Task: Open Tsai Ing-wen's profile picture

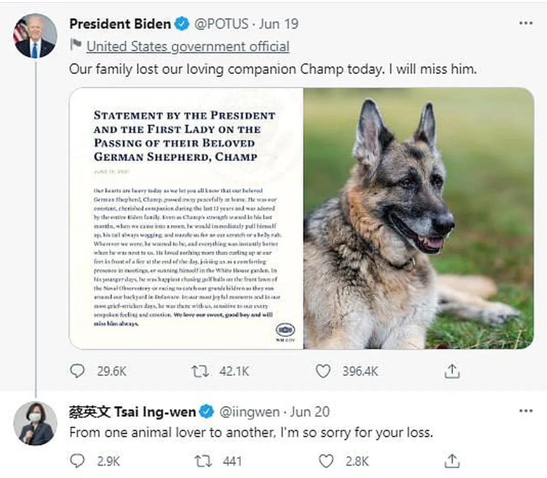Action: point(36,423)
